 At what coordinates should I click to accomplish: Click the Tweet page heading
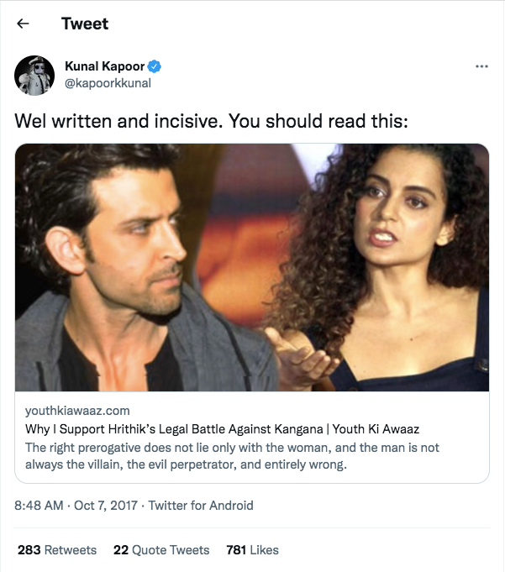(x=85, y=24)
